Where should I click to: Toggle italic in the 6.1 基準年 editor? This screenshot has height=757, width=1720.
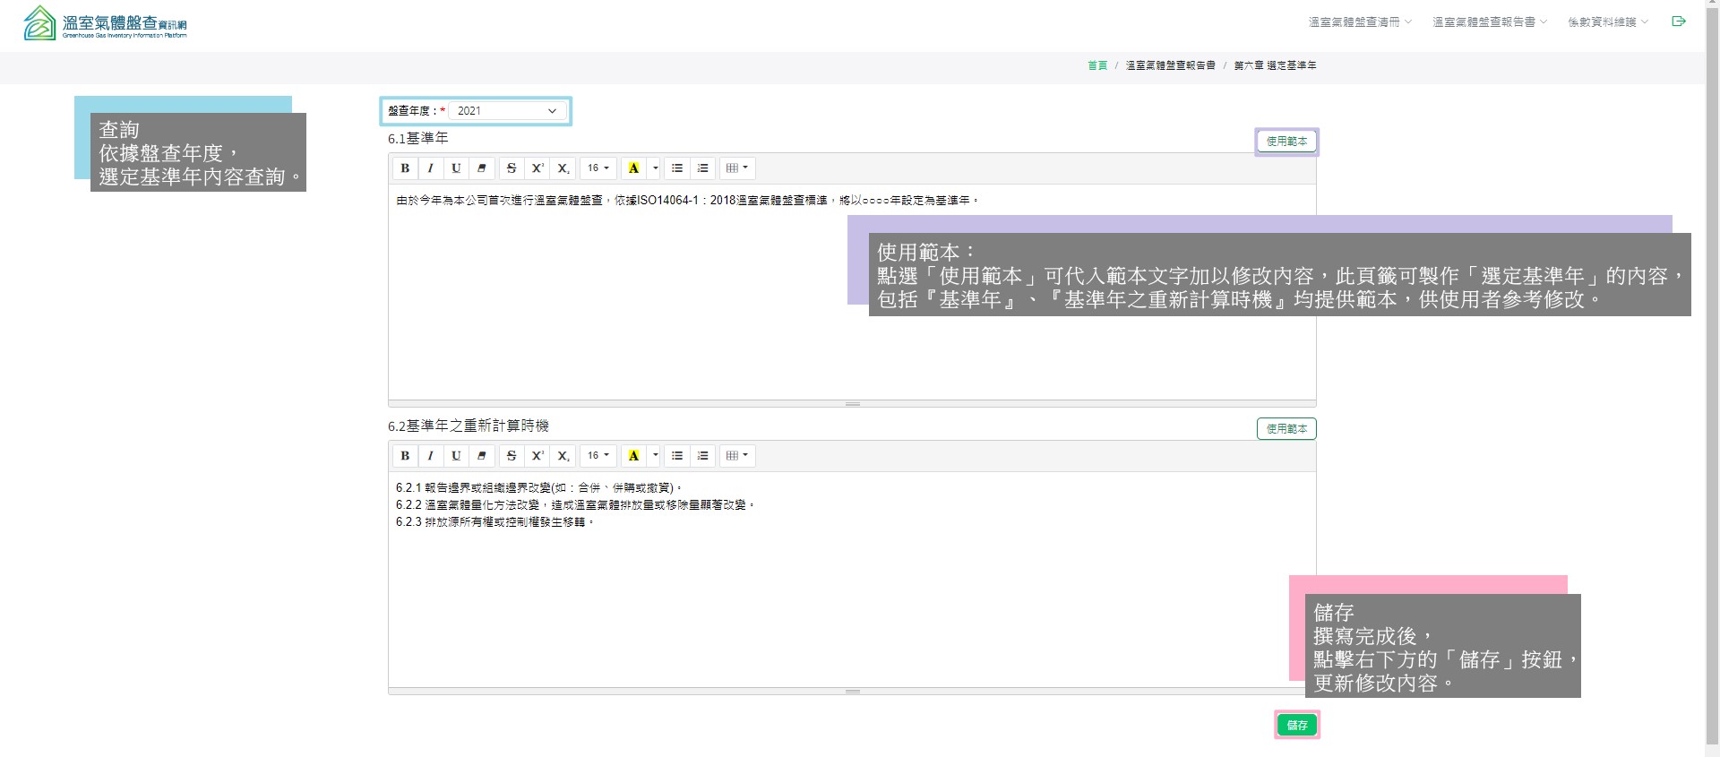[431, 168]
